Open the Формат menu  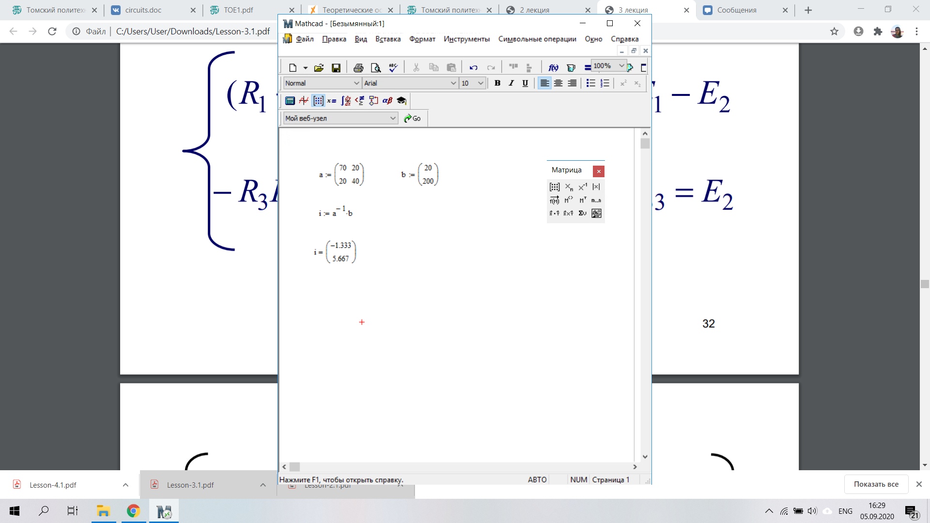422,39
